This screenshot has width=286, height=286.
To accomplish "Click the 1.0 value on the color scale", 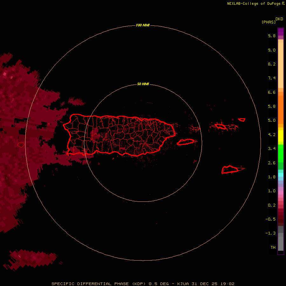I will coord(272,191).
